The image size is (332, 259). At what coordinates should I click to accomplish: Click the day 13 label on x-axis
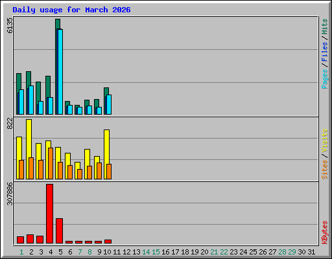click(136, 252)
